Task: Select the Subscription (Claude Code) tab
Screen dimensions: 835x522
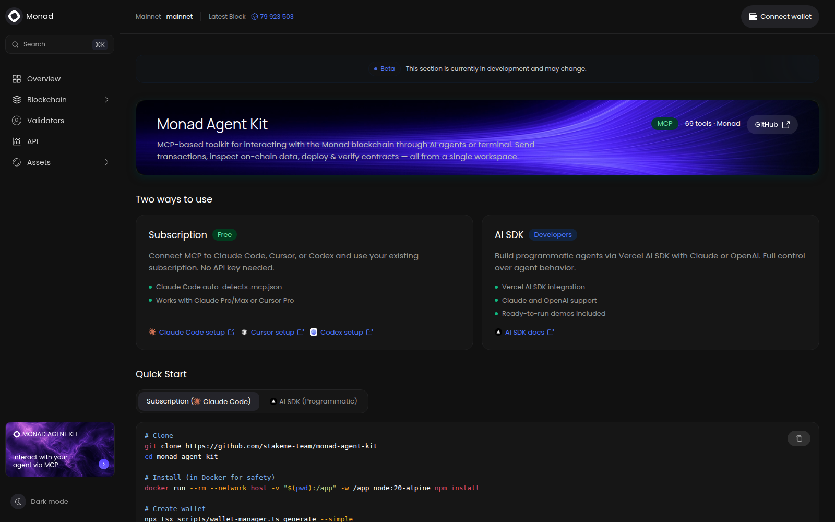Action: pyautogui.click(x=199, y=401)
